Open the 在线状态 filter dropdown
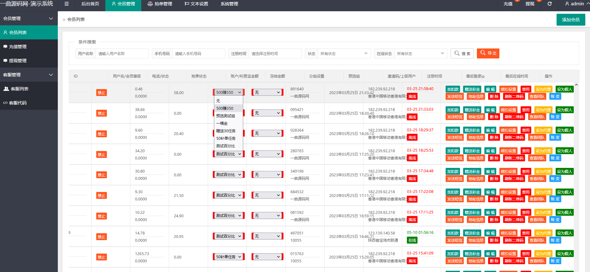590x272 pixels. pos(421,53)
